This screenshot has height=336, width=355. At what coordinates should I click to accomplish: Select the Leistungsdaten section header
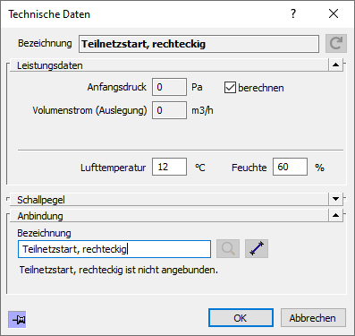169,65
